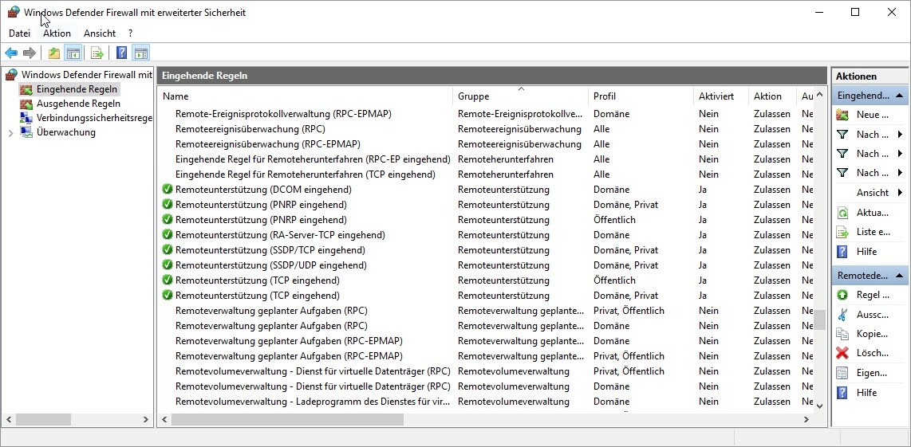Click the Export List toolbar icon
911x447 pixels.
(x=97, y=53)
